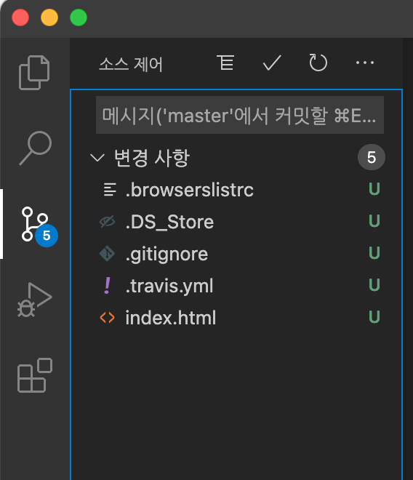Click the U status of .travis.yml
413x480 pixels.
click(x=374, y=284)
